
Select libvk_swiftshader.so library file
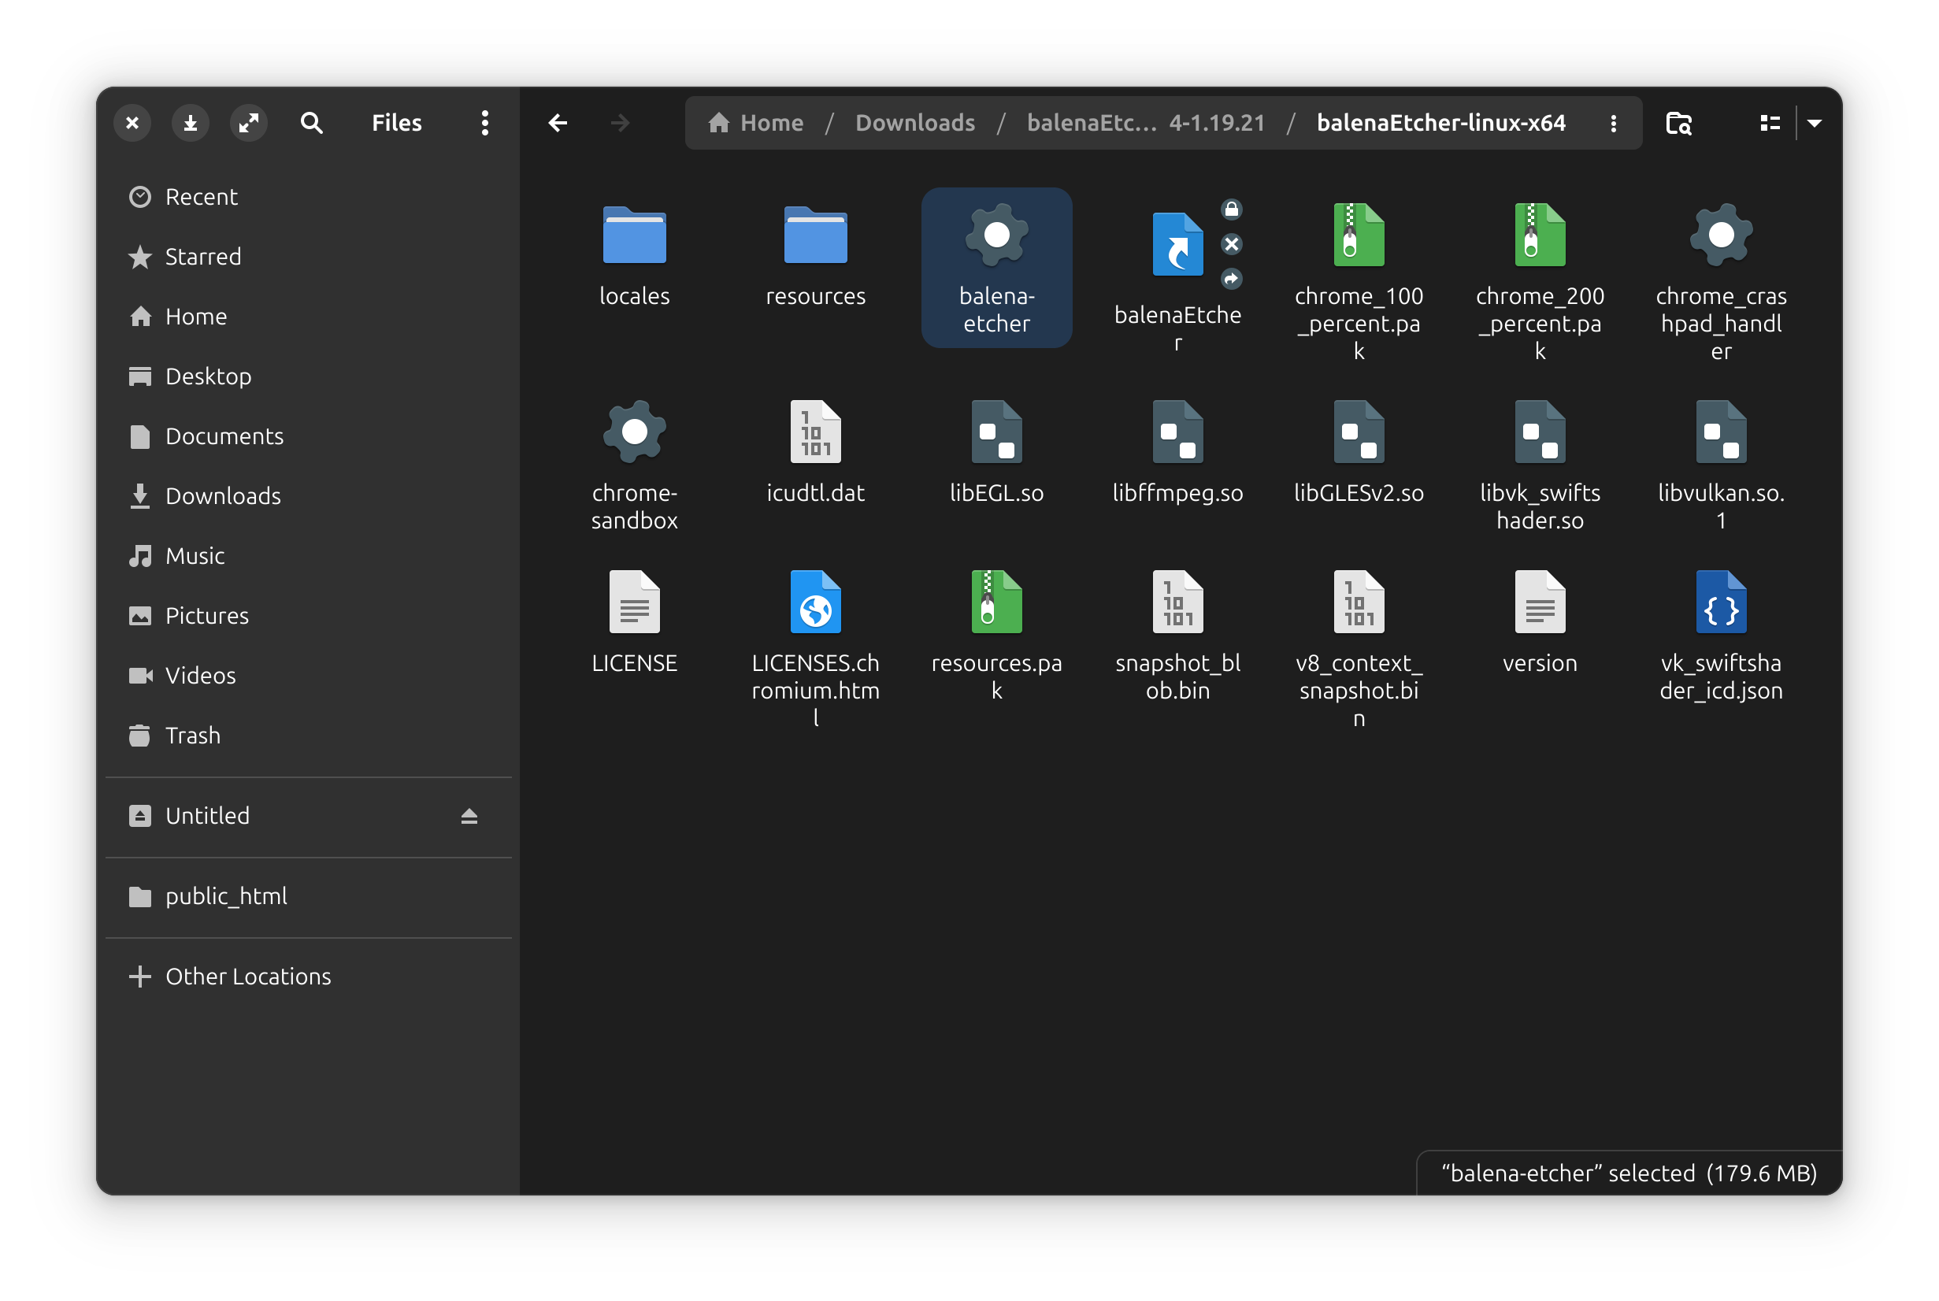[1539, 432]
